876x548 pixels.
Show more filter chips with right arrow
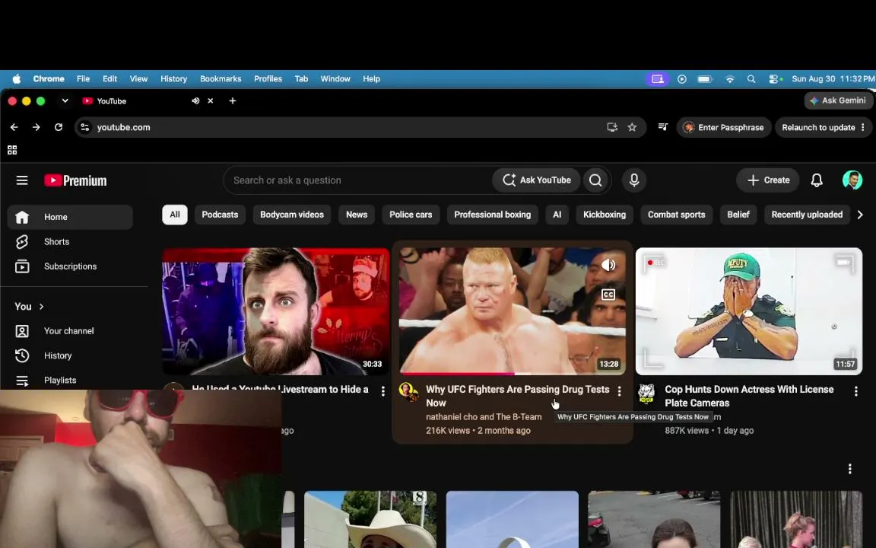860,215
